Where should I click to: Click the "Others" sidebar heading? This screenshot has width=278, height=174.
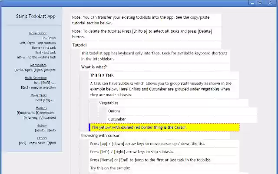point(42,138)
